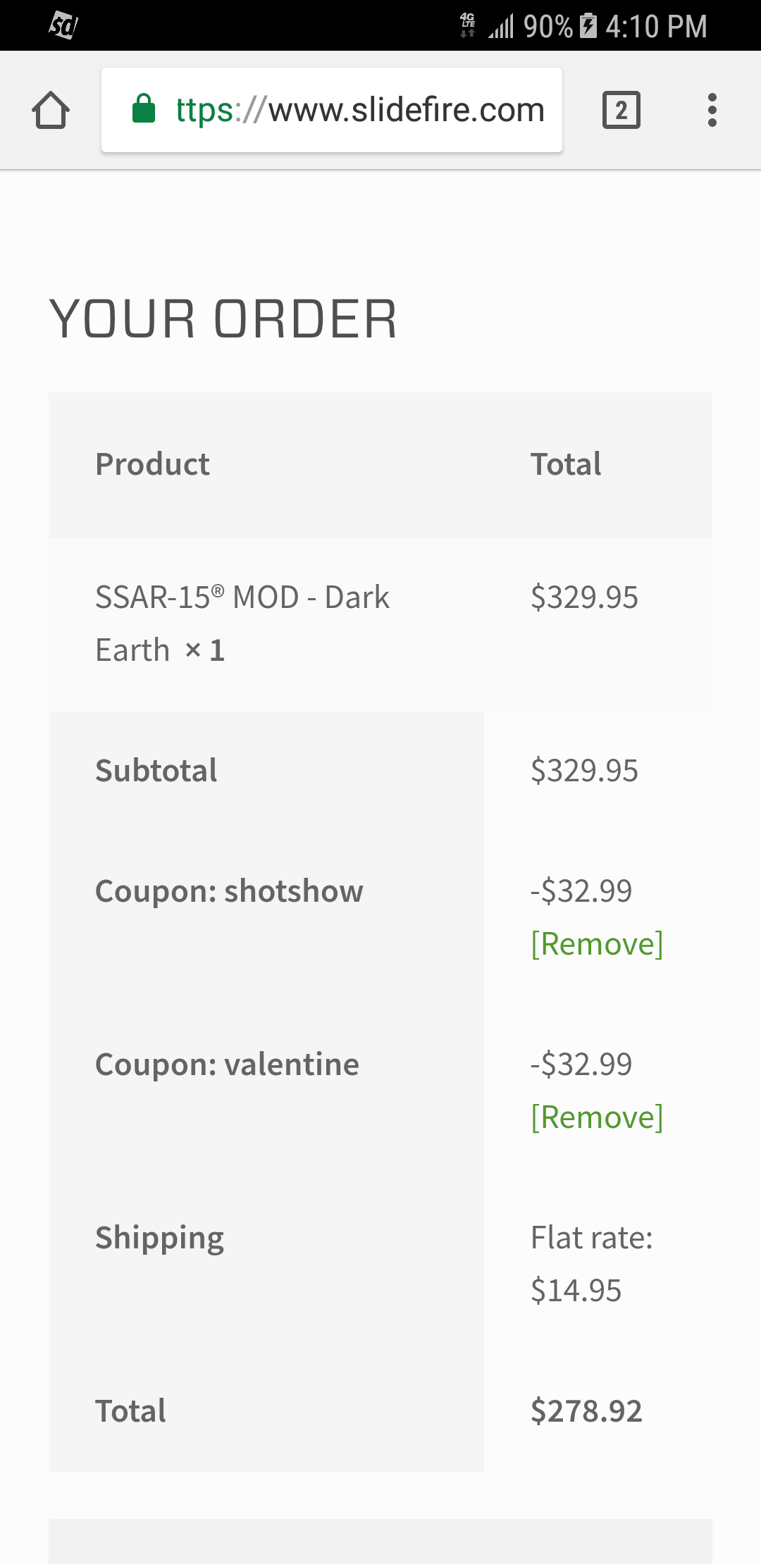Tap the clock showing 4:10 PM
Viewport: 761px width, 1564px height.
[x=655, y=27]
